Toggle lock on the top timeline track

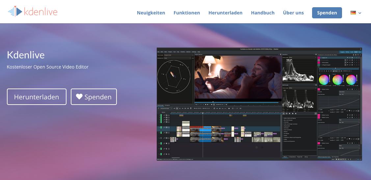coord(169,115)
